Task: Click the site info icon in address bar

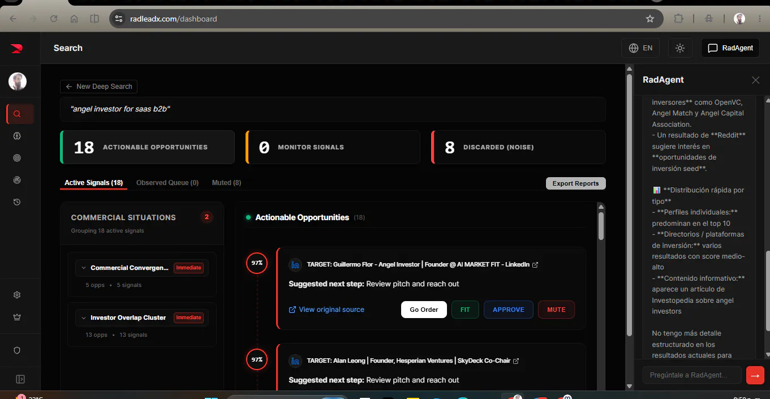Action: [x=118, y=19]
